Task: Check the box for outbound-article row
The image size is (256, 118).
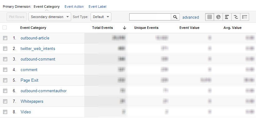Action: (5, 38)
